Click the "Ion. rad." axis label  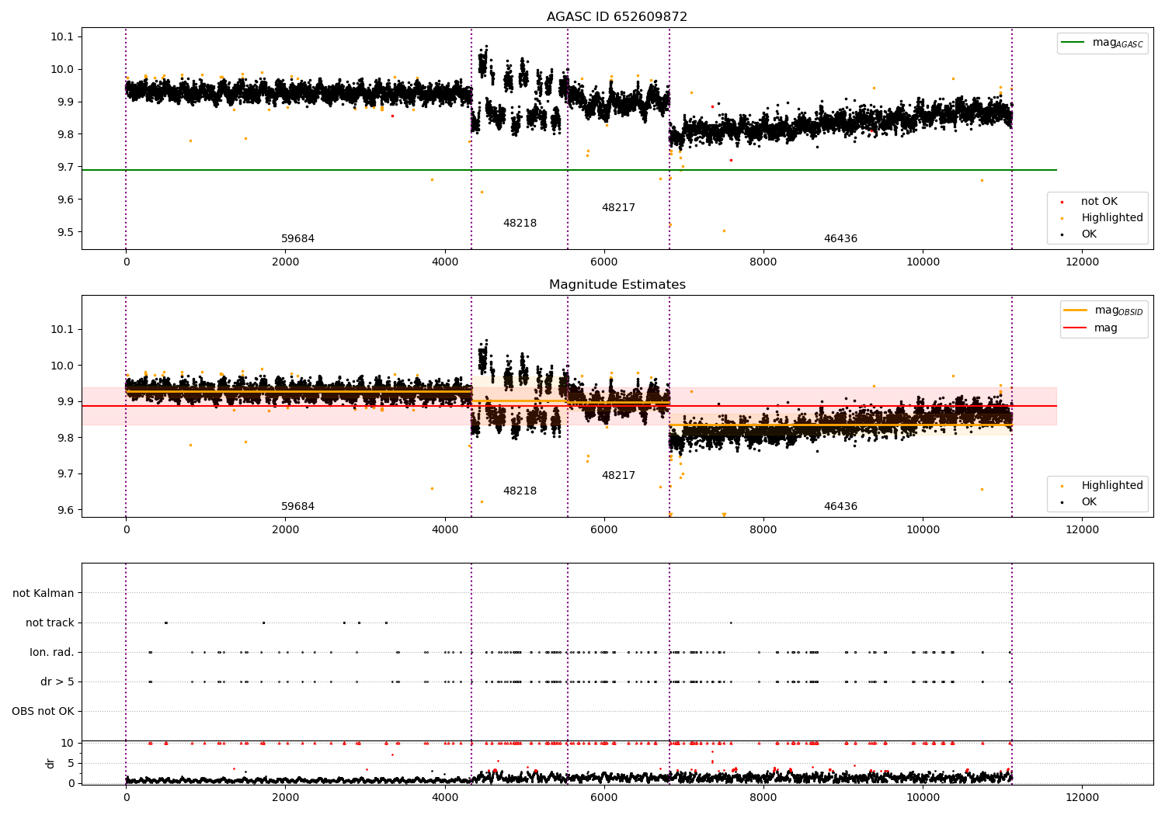click(52, 652)
